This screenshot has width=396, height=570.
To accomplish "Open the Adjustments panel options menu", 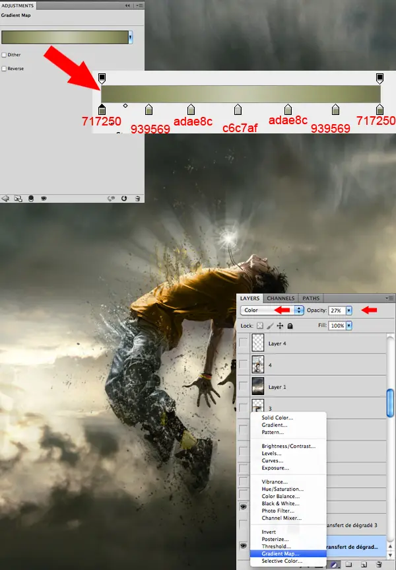I will point(139,5).
